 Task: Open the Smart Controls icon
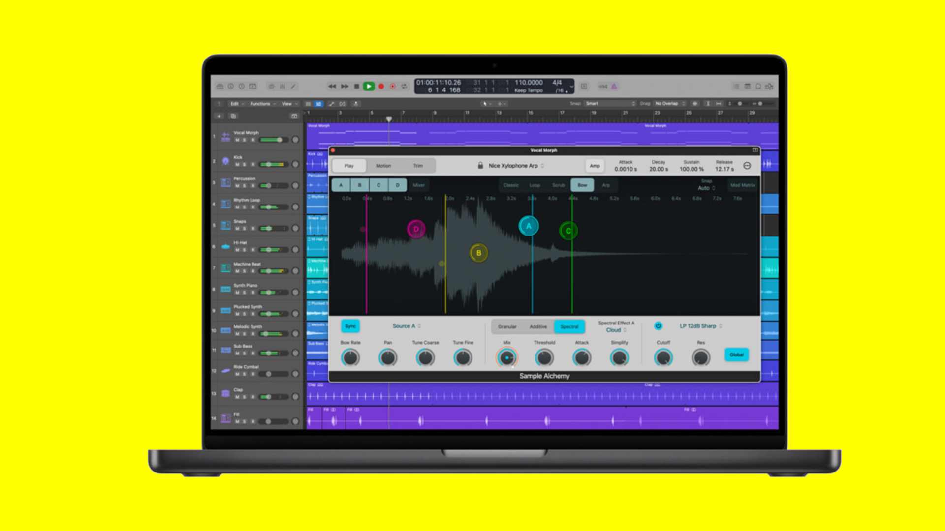tap(271, 87)
